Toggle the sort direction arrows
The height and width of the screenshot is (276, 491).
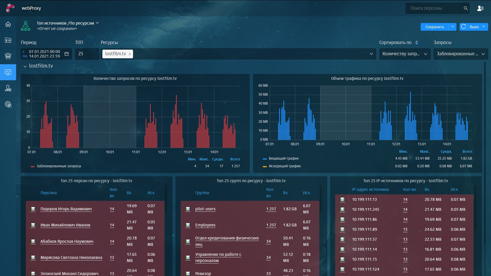[417, 42]
